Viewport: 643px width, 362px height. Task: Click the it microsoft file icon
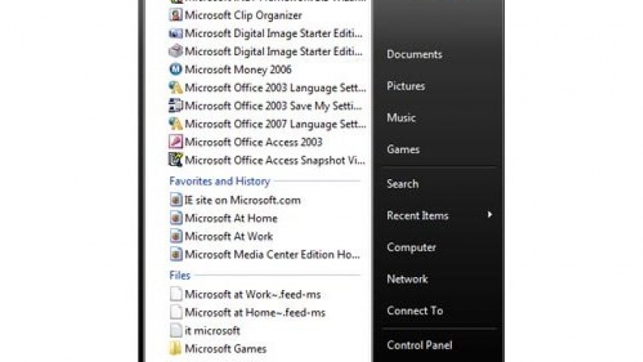176,330
